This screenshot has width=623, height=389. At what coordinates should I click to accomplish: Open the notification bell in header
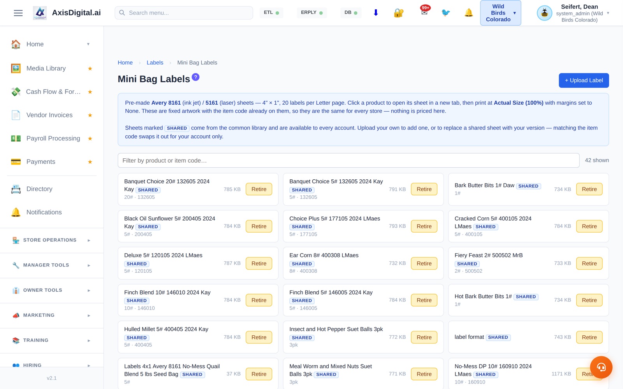click(x=469, y=13)
